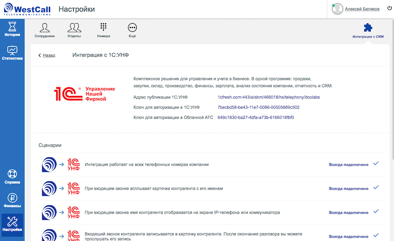The height and width of the screenshot is (241, 394).
Task: Open the Справка help section
Action: [12, 177]
